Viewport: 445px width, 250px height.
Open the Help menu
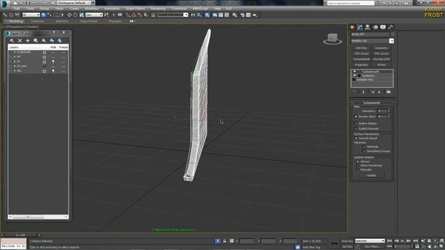[x=218, y=9]
